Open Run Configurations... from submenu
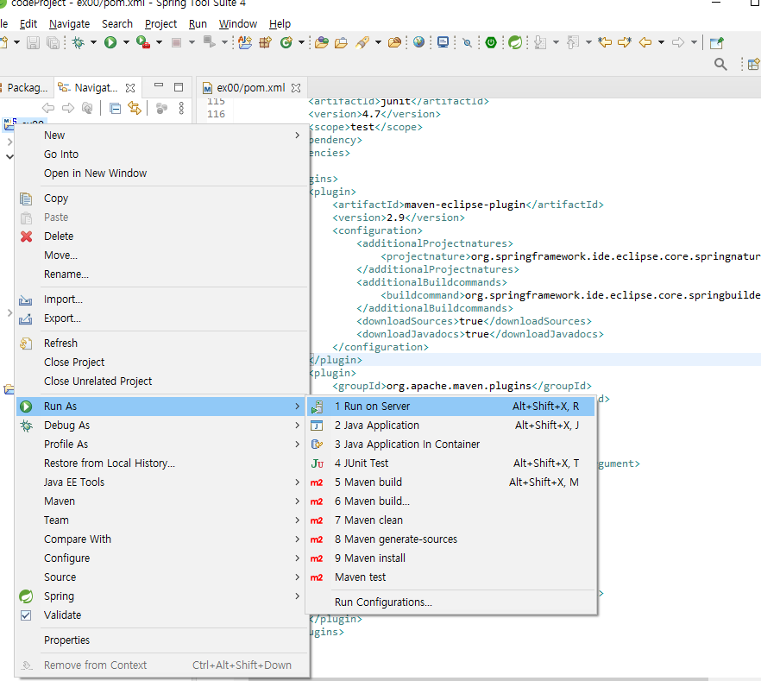 [451, 602]
